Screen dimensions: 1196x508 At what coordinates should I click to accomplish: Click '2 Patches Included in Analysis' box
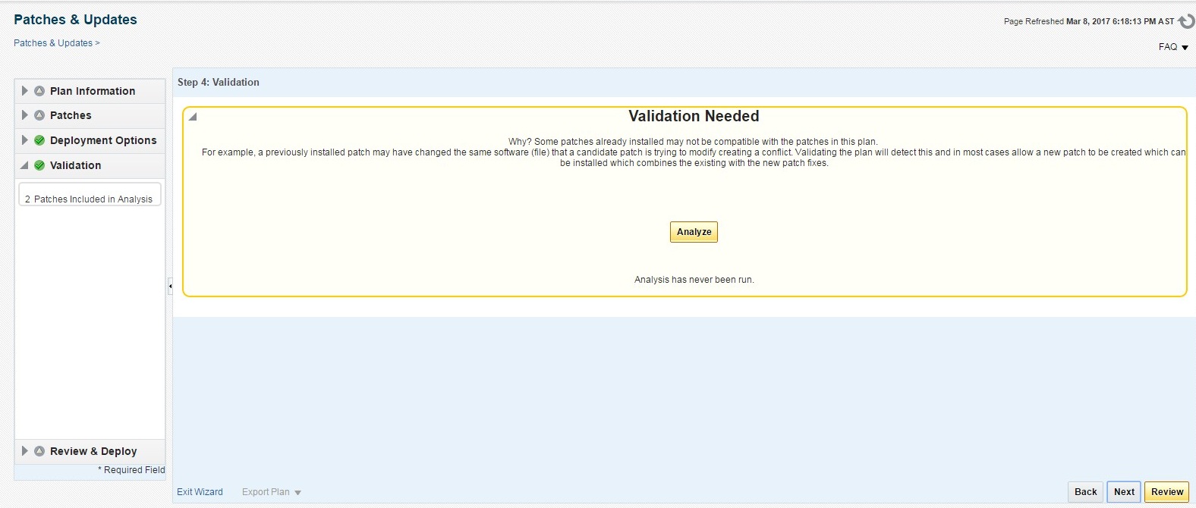[x=90, y=194]
